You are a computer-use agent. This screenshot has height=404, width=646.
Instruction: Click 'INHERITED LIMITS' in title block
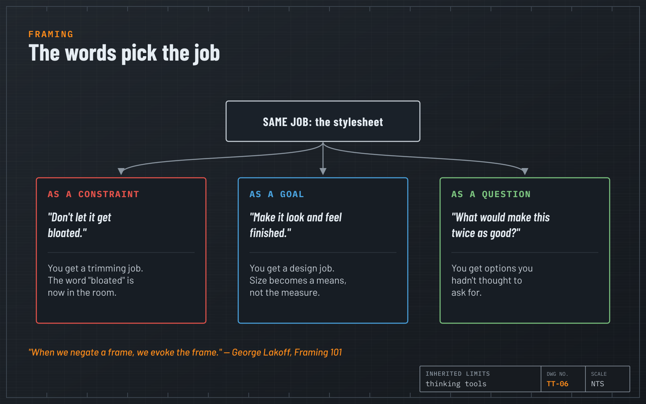457,374
